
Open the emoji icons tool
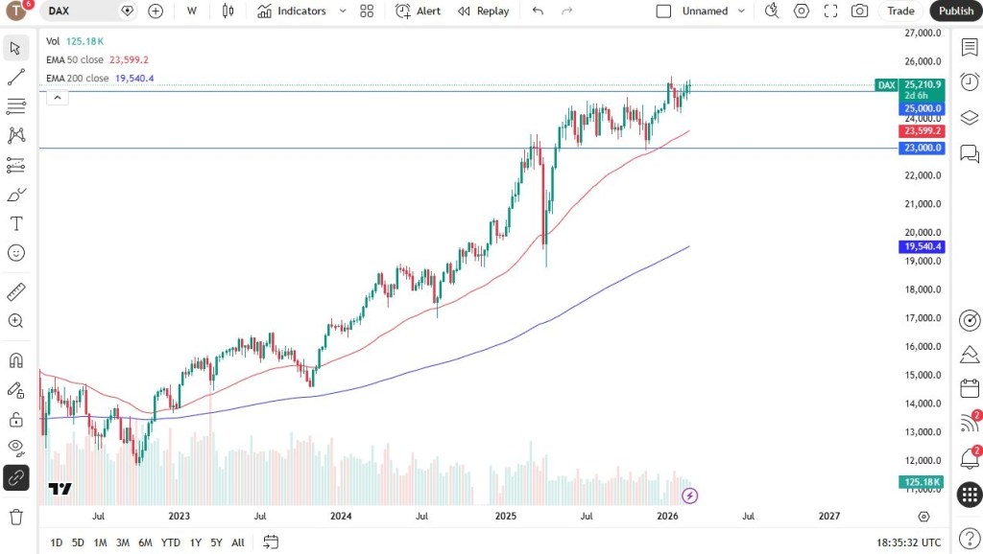tap(16, 253)
